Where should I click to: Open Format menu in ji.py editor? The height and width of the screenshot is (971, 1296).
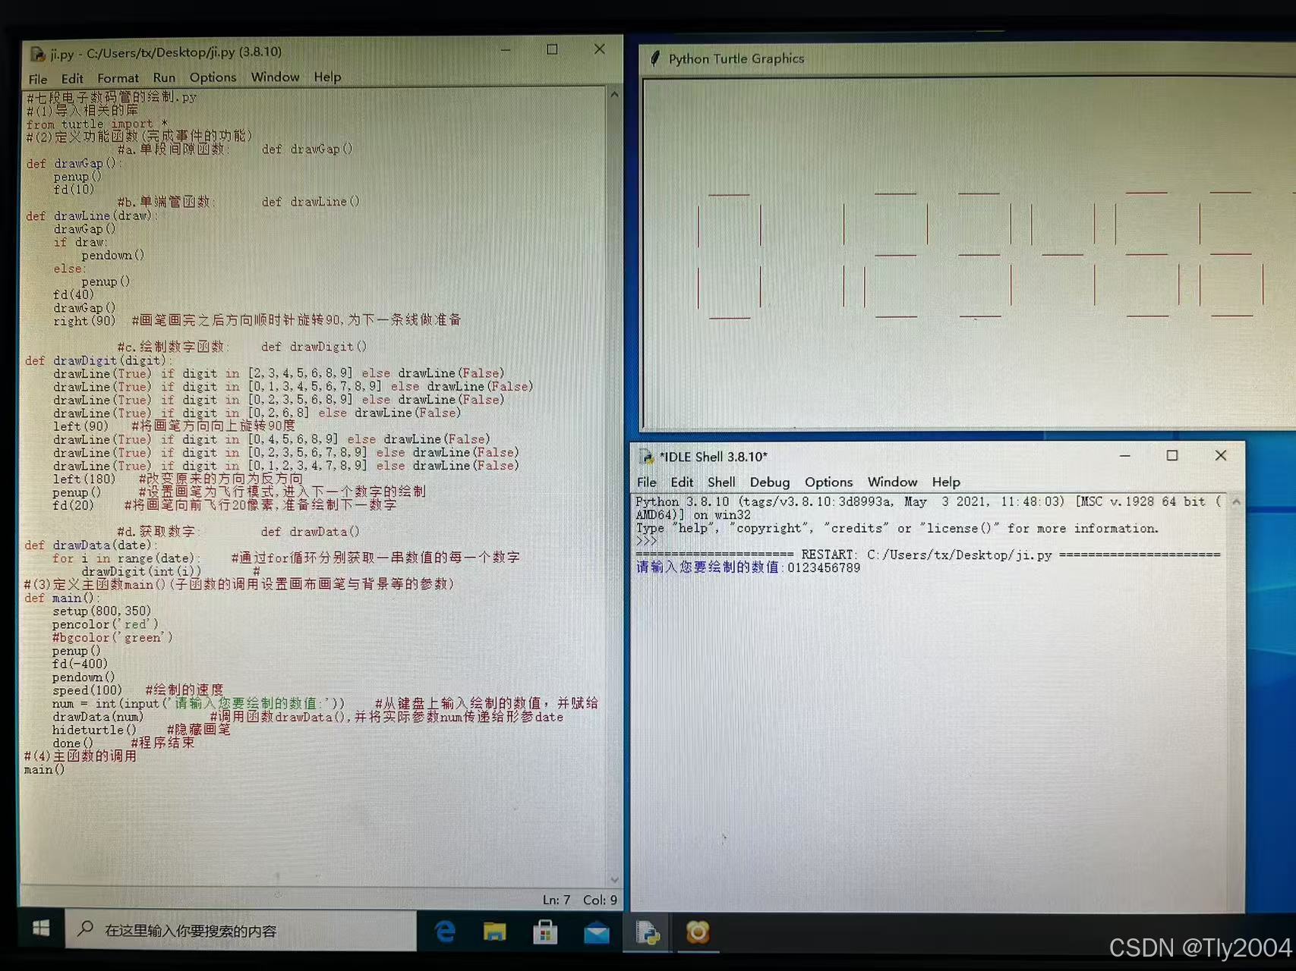[x=118, y=78]
